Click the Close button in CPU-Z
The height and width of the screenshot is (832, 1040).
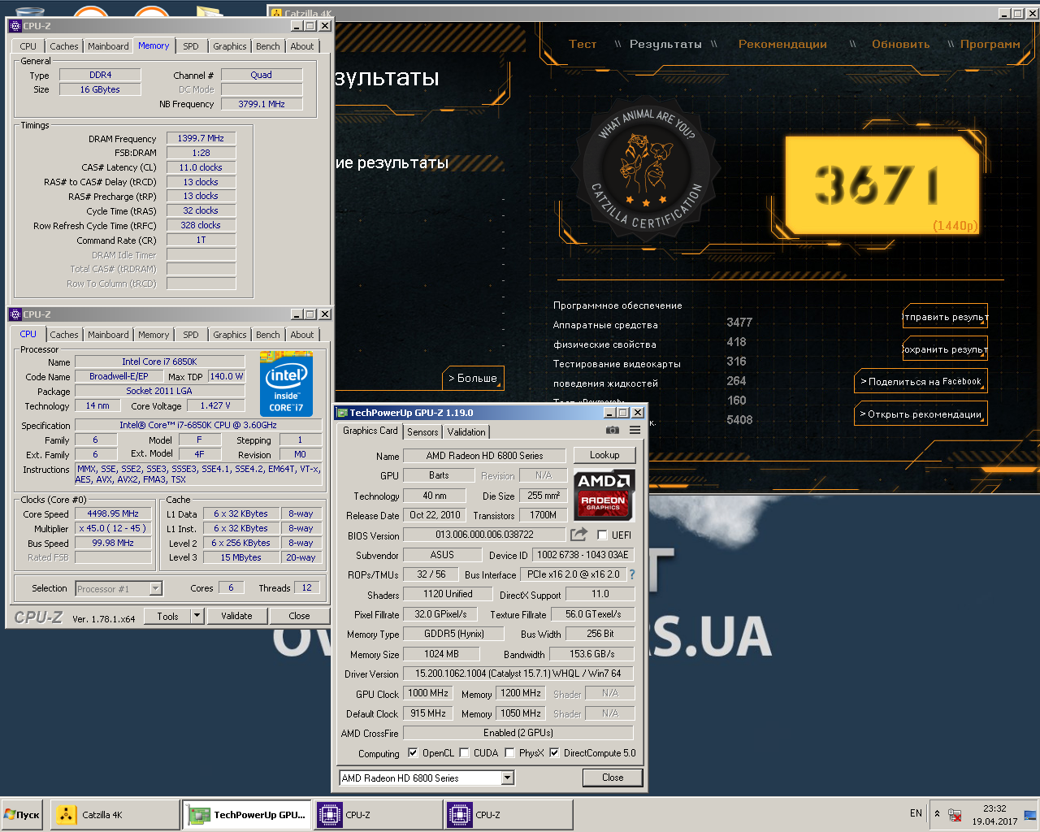point(299,616)
